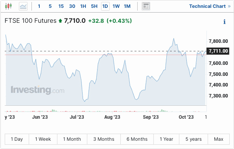Click the blue info icon
The height and width of the screenshot is (149, 234).
[x=224, y=22]
